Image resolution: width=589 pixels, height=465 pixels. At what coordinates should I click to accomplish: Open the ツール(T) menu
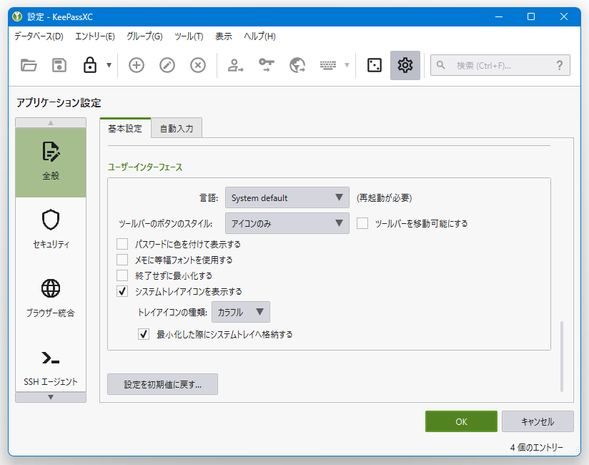pos(189,36)
